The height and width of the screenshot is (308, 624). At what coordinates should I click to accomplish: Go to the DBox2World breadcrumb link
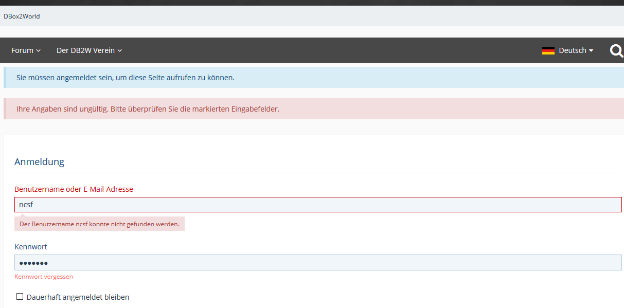[x=22, y=16]
